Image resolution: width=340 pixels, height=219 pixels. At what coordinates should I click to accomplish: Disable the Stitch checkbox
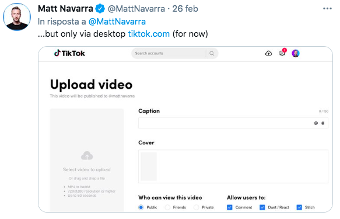tap(299, 207)
